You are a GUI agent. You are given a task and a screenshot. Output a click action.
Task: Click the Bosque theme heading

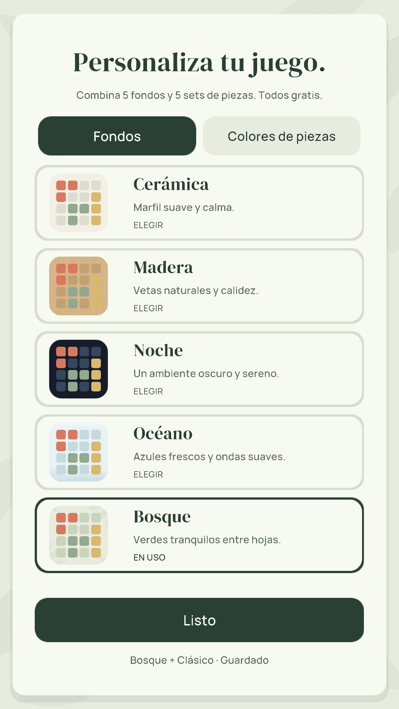point(162,517)
